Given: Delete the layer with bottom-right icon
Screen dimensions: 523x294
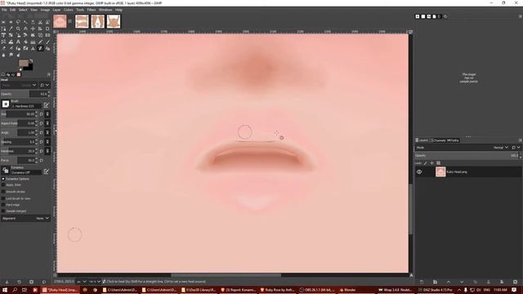Looking at the screenshot, I should click(515, 282).
